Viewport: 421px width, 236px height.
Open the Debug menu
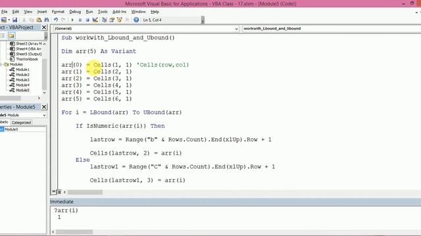tap(75, 12)
